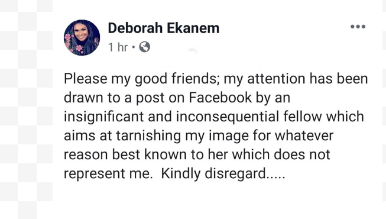Click 'Kindly disregard.....' at post end

(223, 173)
